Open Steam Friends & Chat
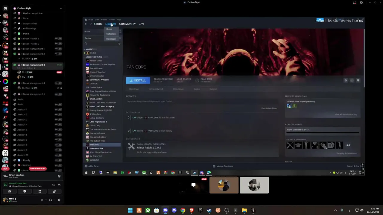The height and width of the screenshot is (215, 383). tap(353, 166)
